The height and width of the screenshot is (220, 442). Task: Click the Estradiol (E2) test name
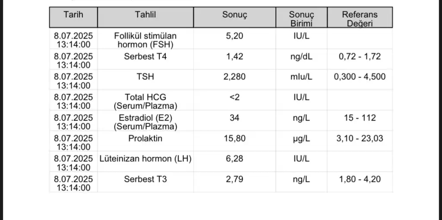145,122
